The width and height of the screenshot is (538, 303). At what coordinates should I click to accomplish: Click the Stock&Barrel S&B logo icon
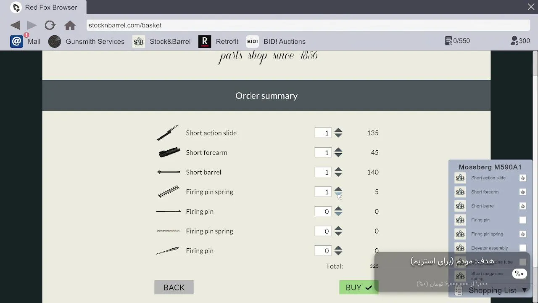138,41
